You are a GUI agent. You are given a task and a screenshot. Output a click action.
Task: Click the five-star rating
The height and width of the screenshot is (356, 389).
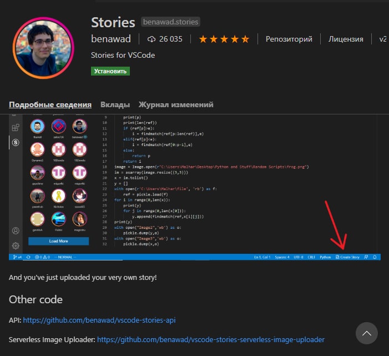click(x=224, y=39)
